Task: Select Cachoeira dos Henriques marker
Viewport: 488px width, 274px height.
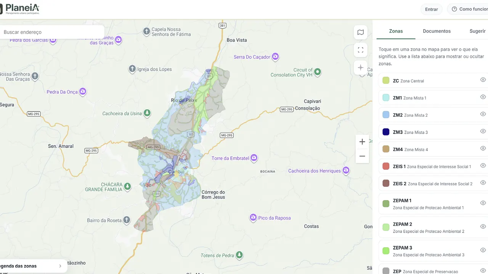Action: coord(346,170)
